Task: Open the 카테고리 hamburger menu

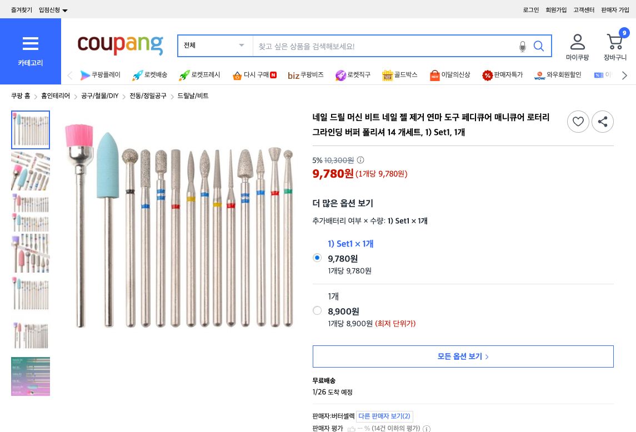Action: pos(30,43)
